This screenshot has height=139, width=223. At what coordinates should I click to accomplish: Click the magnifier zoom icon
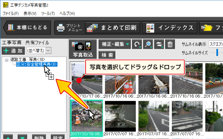pos(148,44)
